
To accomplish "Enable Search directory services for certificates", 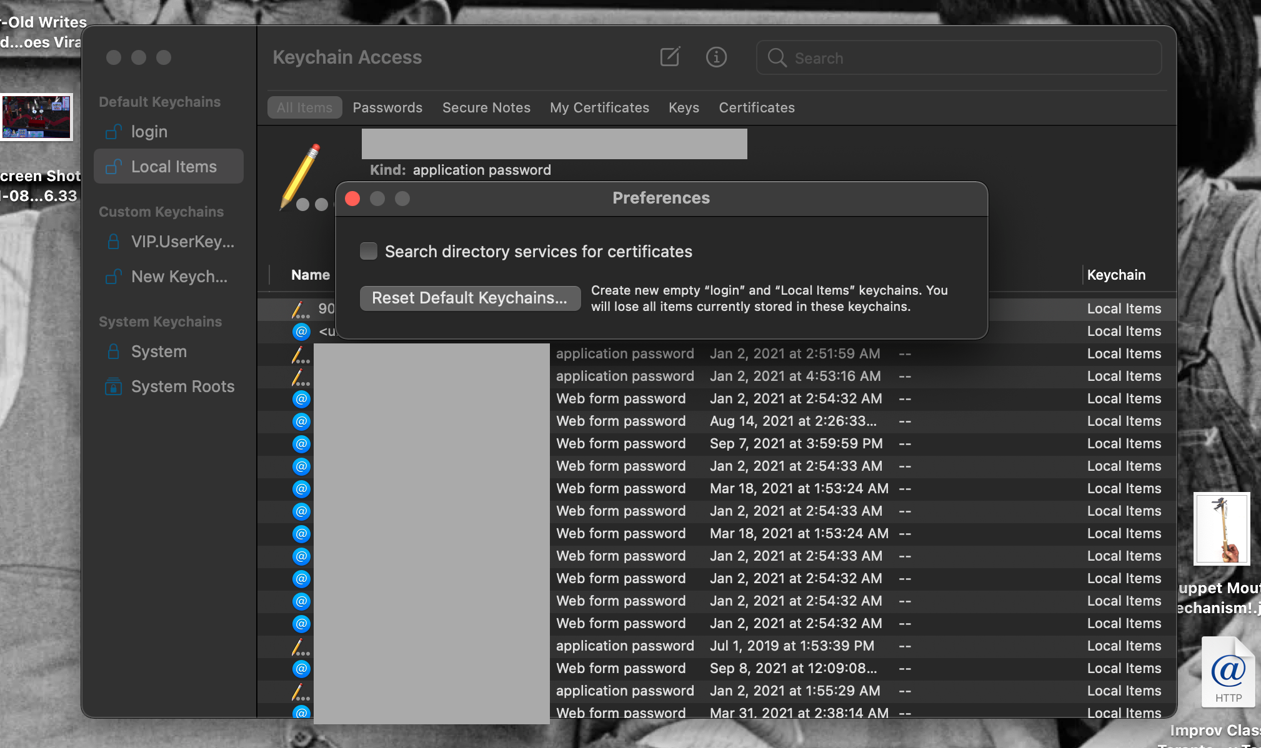I will pos(369,251).
